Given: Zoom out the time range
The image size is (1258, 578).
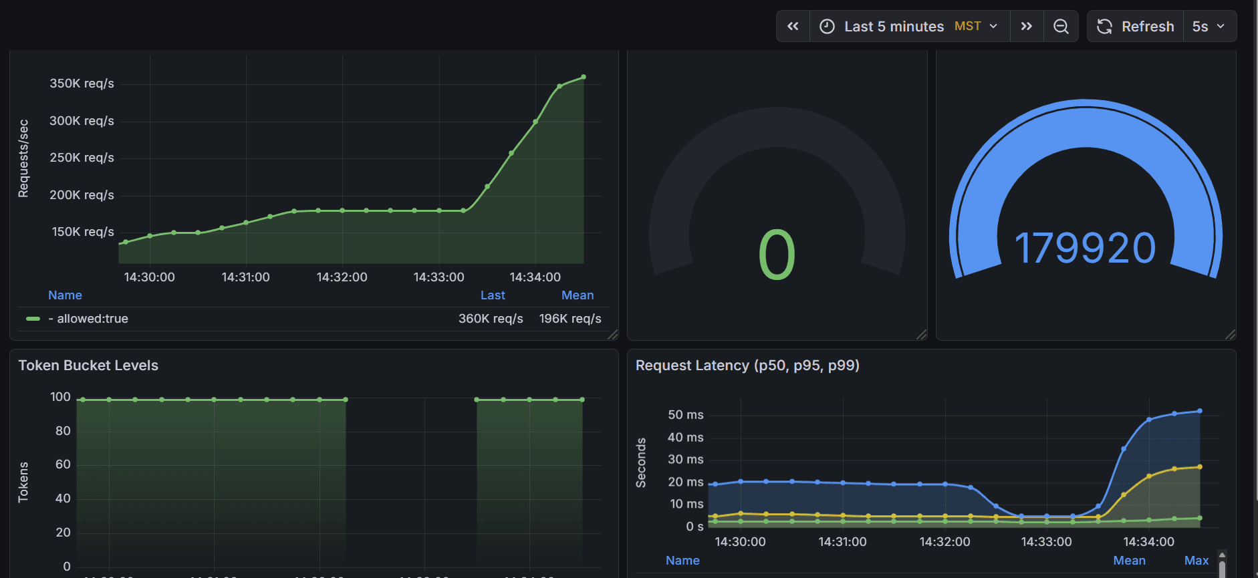Looking at the screenshot, I should pos(1061,26).
